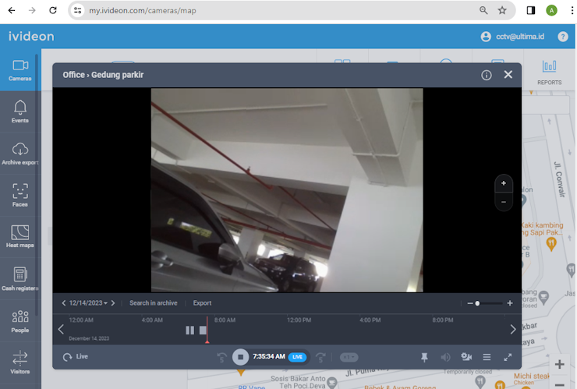Shift timeline earlier with left arrow
Viewport: 577px width, 389px height.
coord(61,330)
